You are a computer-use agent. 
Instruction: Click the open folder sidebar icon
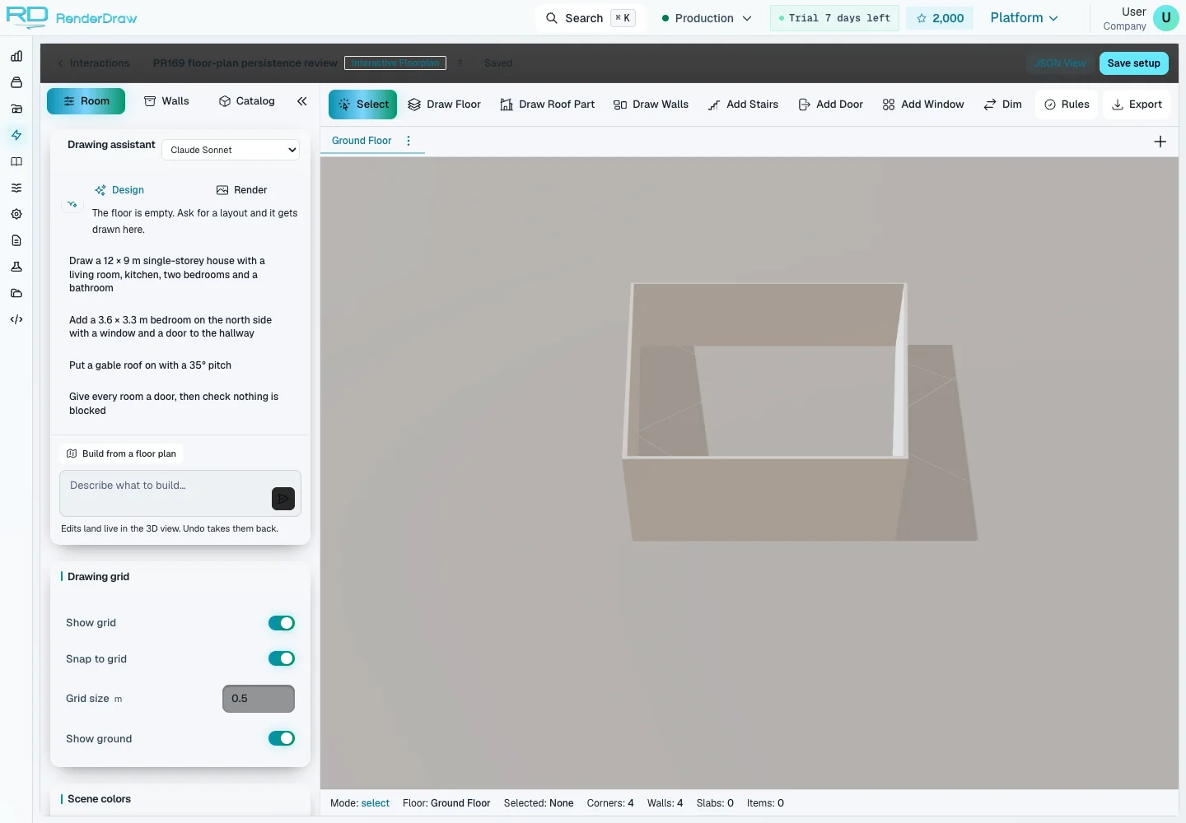click(x=16, y=293)
